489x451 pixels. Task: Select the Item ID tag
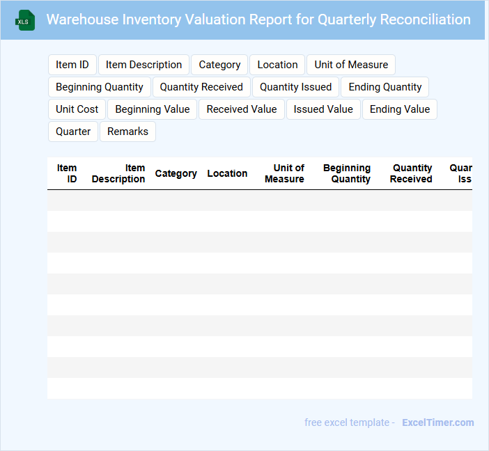pos(72,65)
